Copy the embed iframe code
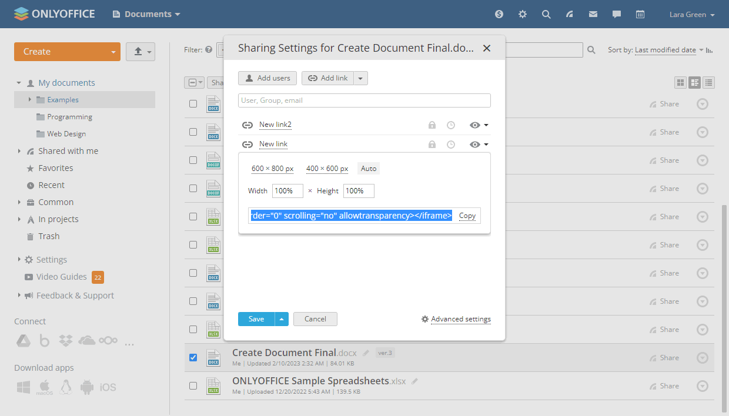 tap(467, 216)
